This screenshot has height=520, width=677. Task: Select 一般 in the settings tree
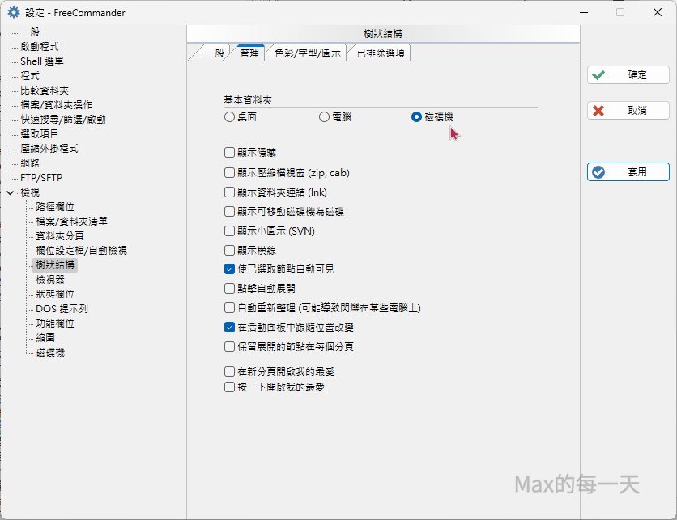30,32
